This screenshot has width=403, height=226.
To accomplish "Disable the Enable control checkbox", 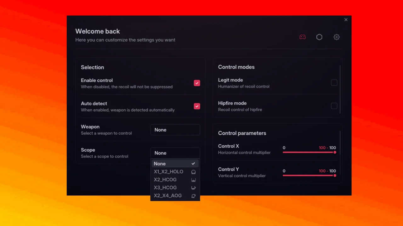I will [x=197, y=83].
